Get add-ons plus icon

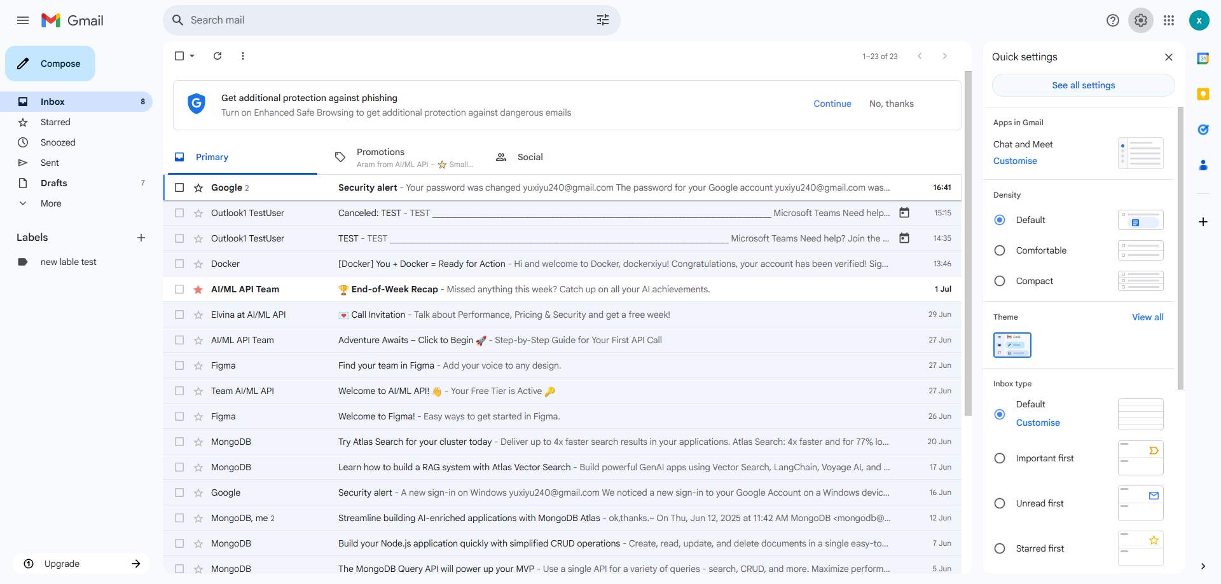tap(1203, 222)
